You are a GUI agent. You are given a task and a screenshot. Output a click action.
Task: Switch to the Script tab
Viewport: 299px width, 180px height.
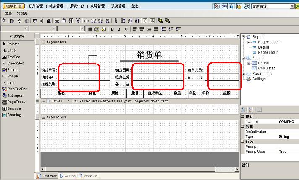[68, 176]
